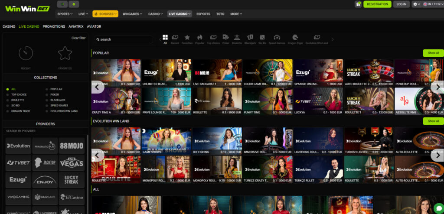The height and width of the screenshot is (214, 444).
Task: Switch to the PROMOTIONS sub-tab
Action: pos(54,26)
